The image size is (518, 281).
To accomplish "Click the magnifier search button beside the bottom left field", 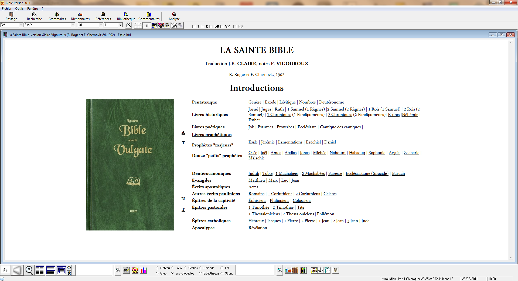I will [118, 270].
